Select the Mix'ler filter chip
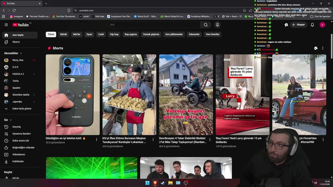 coord(77,34)
